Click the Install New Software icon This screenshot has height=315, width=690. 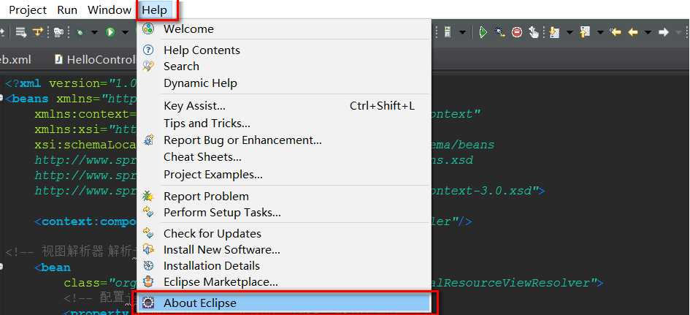(149, 249)
